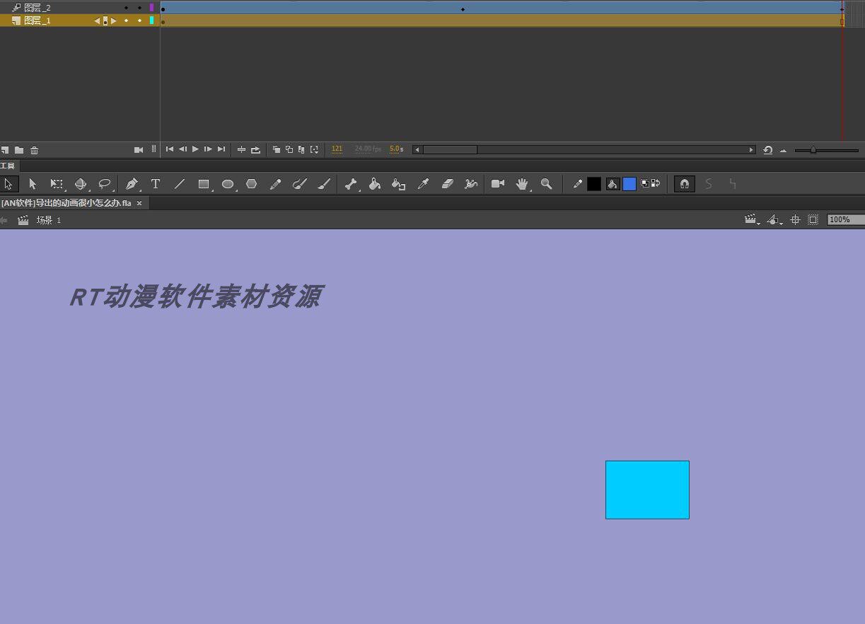Screen dimensions: 865x624
Task: Open the blue fill color swatch
Action: click(x=629, y=184)
